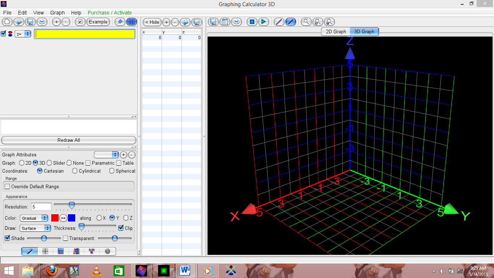This screenshot has width=494, height=278.
Task: Open the z= equation type dropdown
Action: click(23, 34)
